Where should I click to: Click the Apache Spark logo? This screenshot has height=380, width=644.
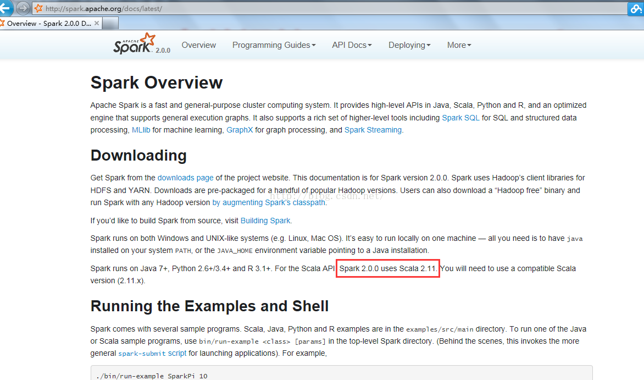[x=134, y=43]
